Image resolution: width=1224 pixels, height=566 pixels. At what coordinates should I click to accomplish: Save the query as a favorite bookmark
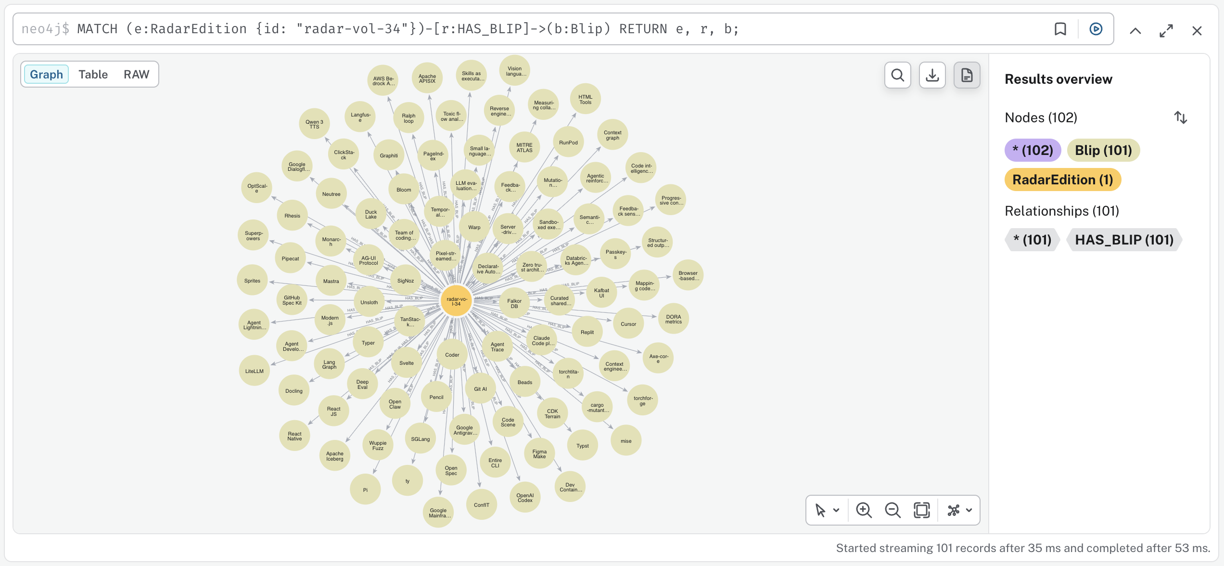1060,29
